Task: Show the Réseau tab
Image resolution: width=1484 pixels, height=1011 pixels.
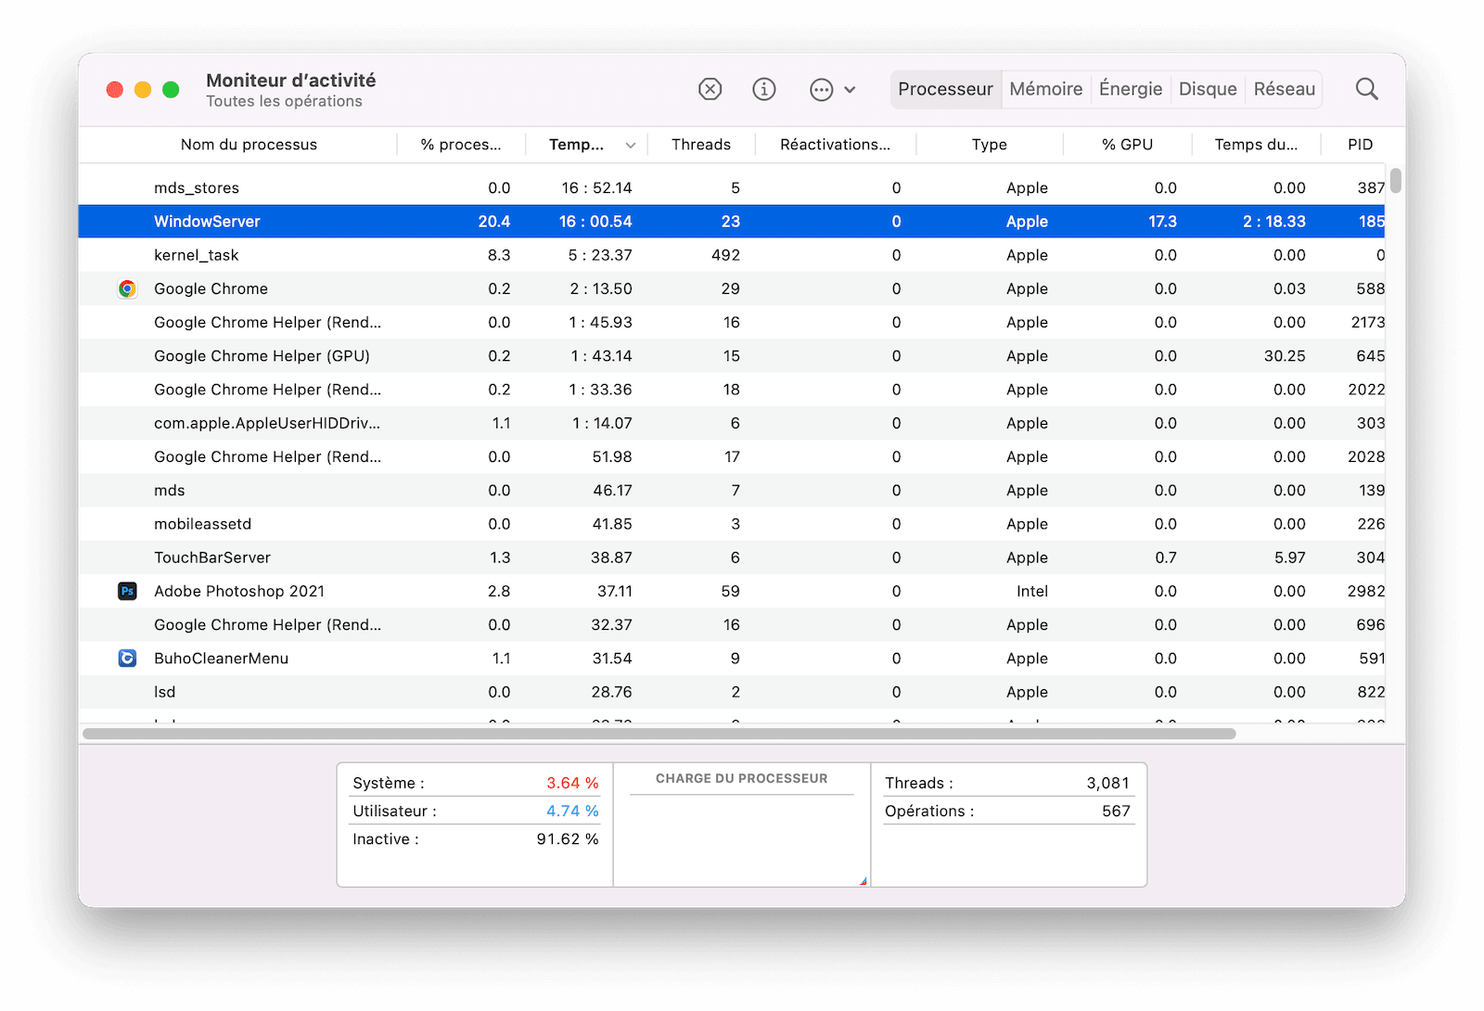Action: [1284, 89]
